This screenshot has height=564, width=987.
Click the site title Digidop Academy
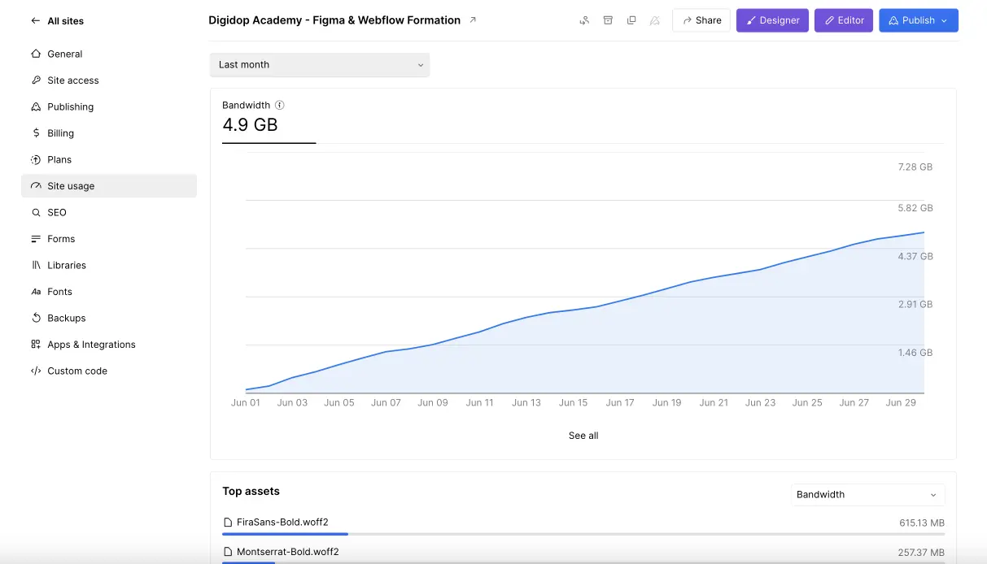click(334, 20)
